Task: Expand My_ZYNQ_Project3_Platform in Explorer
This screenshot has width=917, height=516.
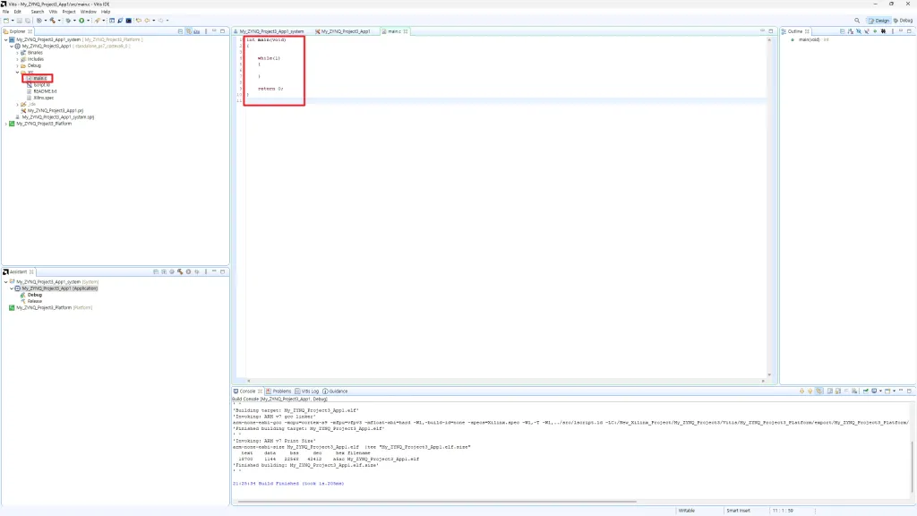Action: (x=6, y=124)
